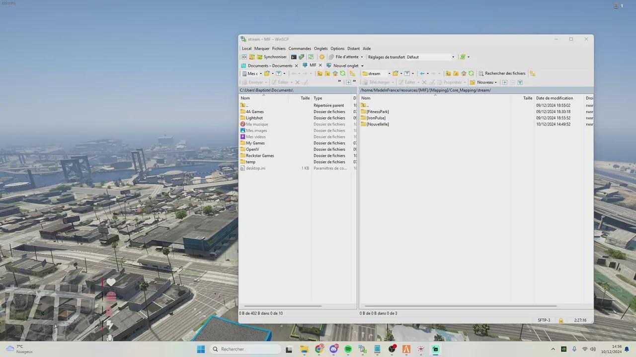Viewport: 636px width, 357px height.
Task: Go to local parent directory icon
Action: click(x=319, y=73)
